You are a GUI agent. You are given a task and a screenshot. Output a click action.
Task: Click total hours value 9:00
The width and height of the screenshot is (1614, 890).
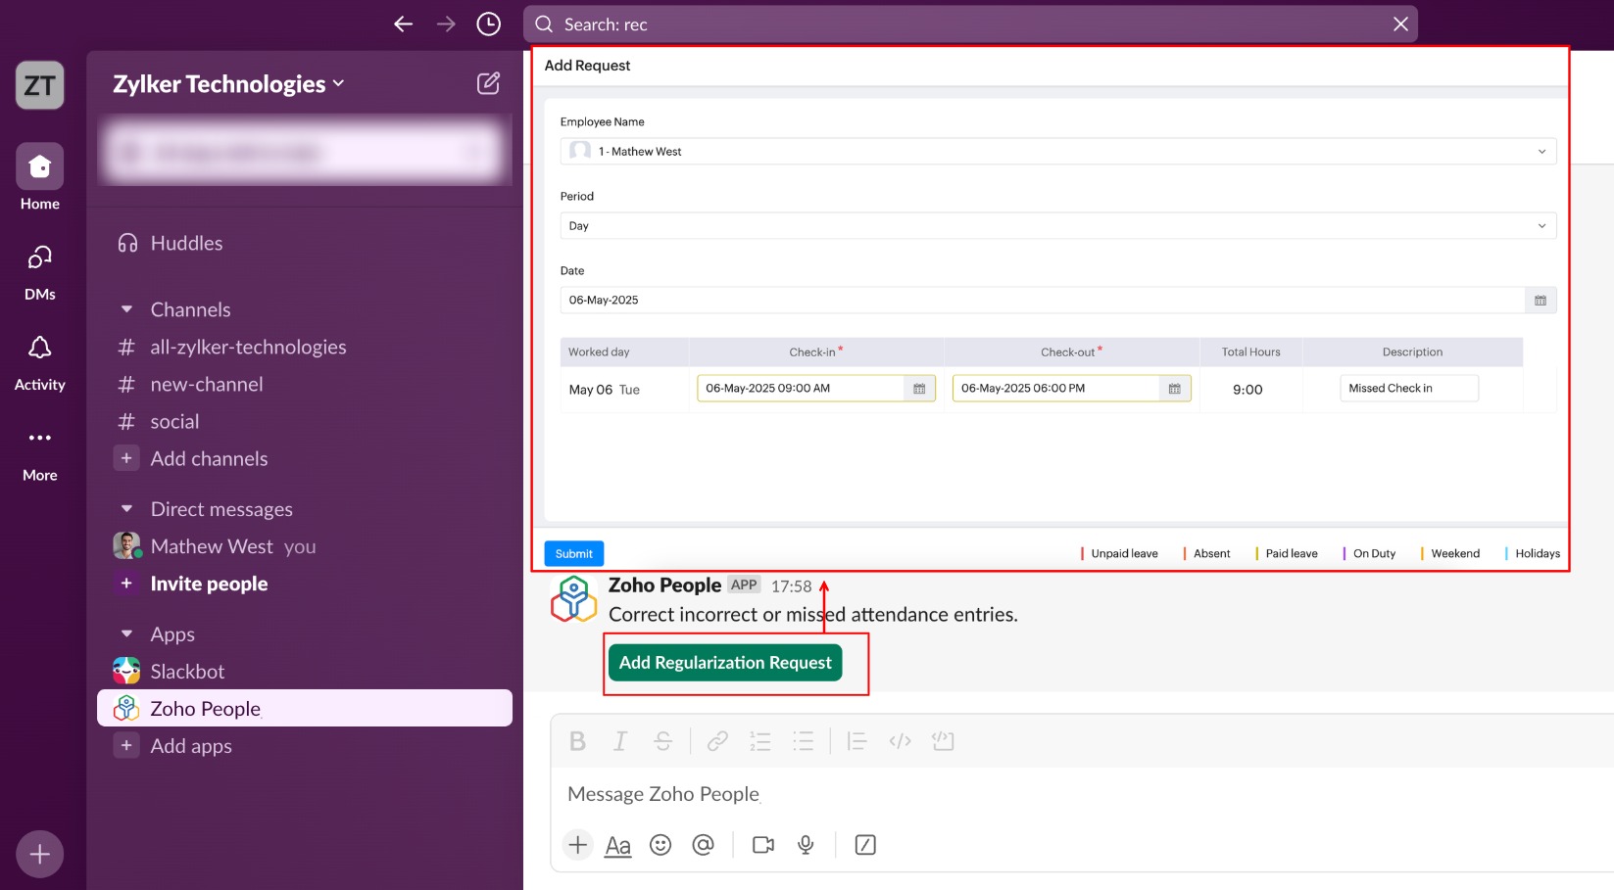[x=1247, y=390]
